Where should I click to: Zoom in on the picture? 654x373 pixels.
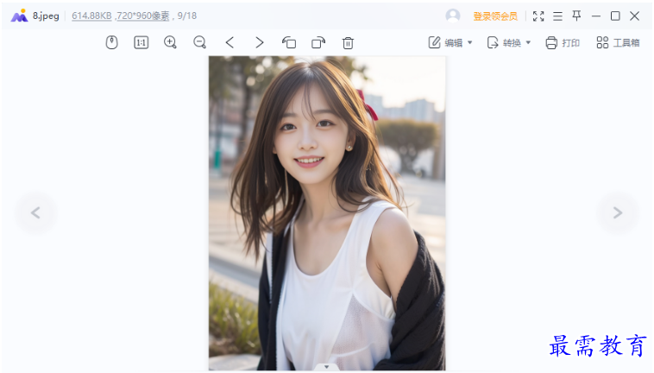(170, 42)
